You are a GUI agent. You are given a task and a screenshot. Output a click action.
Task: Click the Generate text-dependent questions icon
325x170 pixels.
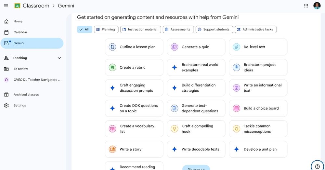coord(175,108)
